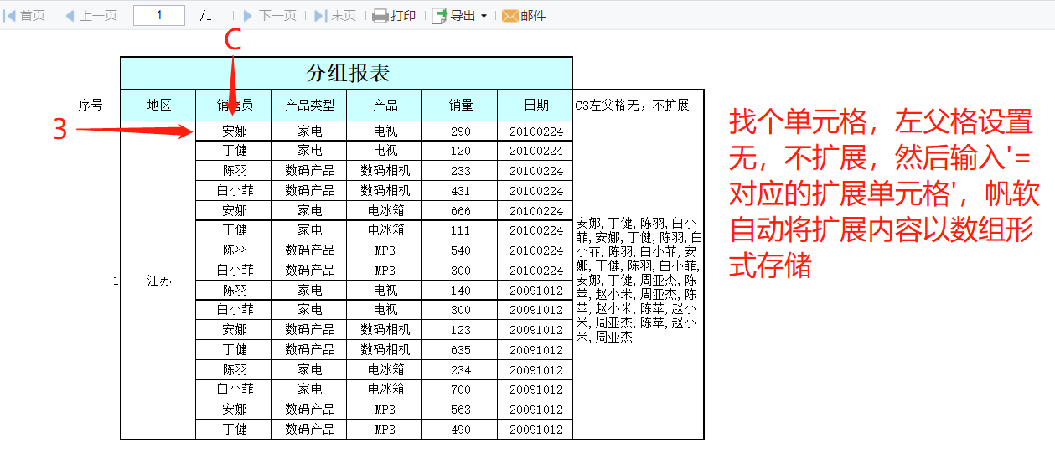Select the 江苏 region cell
The height and width of the screenshot is (469, 1055).
pos(158,280)
